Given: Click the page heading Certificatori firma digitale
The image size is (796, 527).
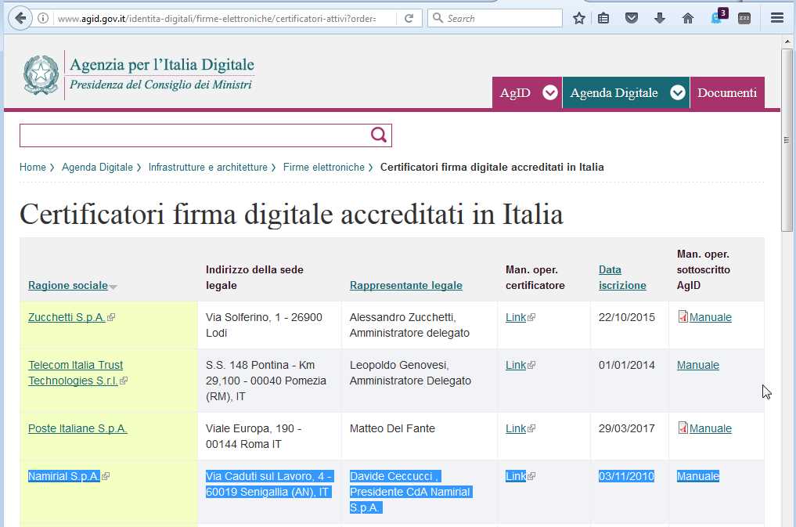Looking at the screenshot, I should click(291, 214).
